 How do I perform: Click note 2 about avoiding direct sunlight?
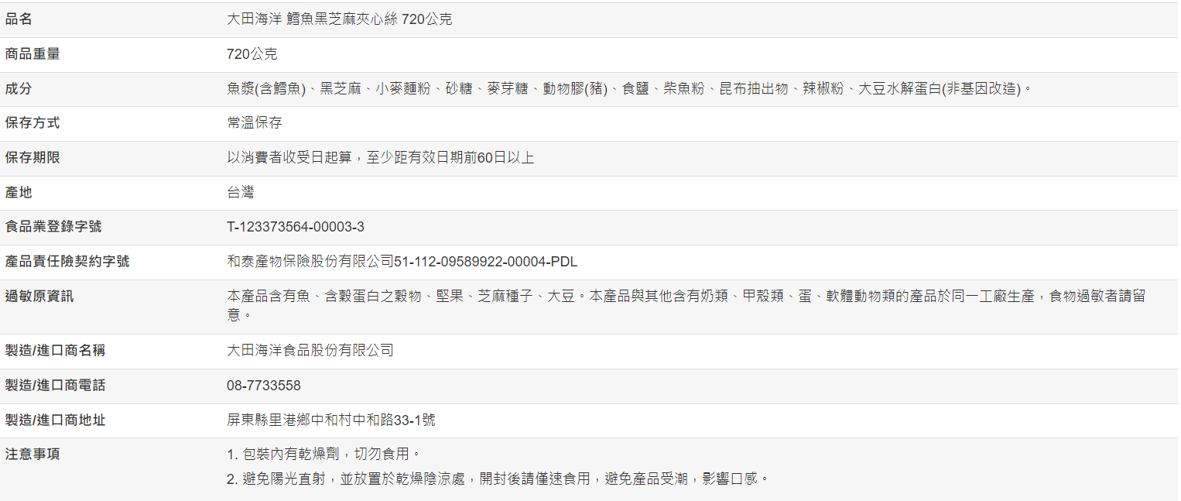tap(498, 479)
